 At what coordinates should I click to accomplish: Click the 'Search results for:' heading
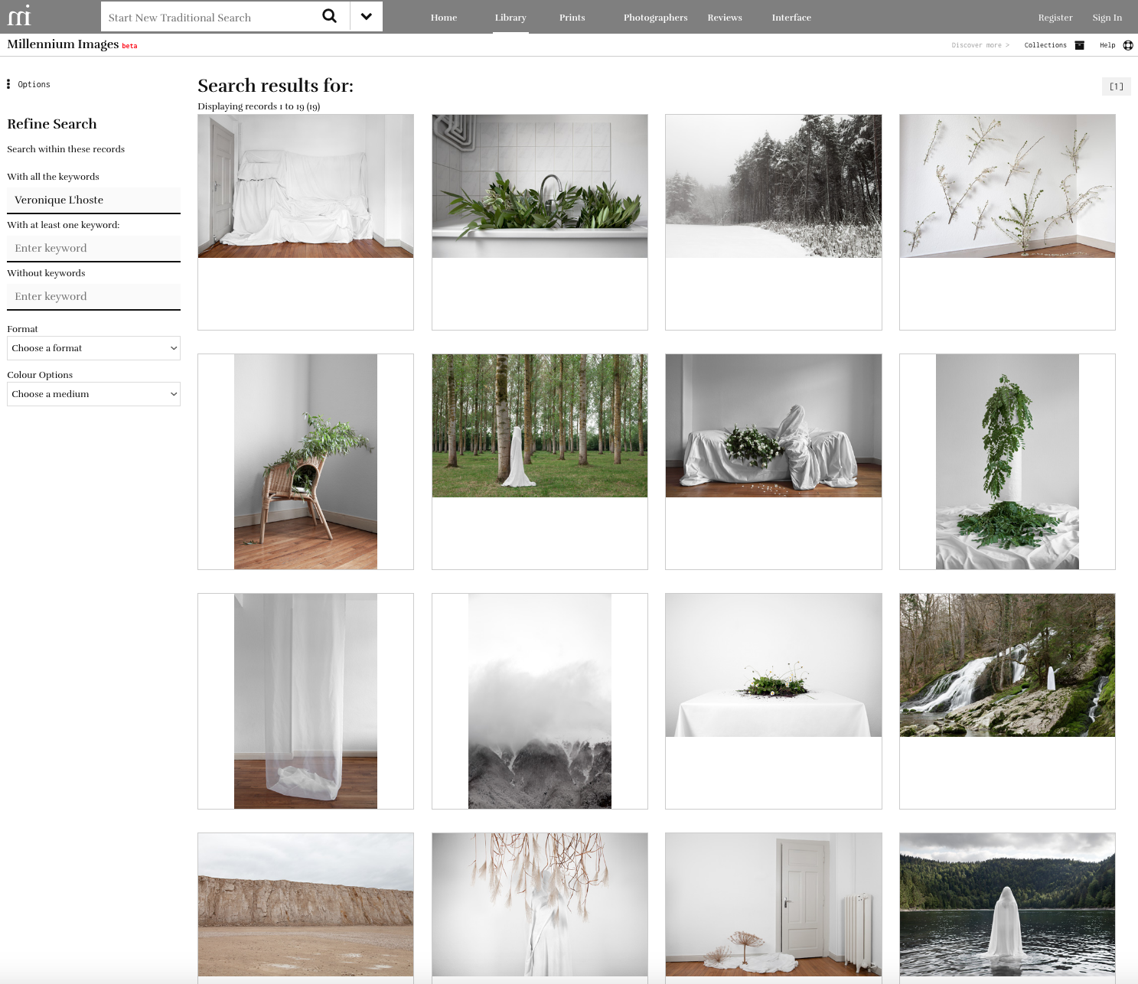276,86
